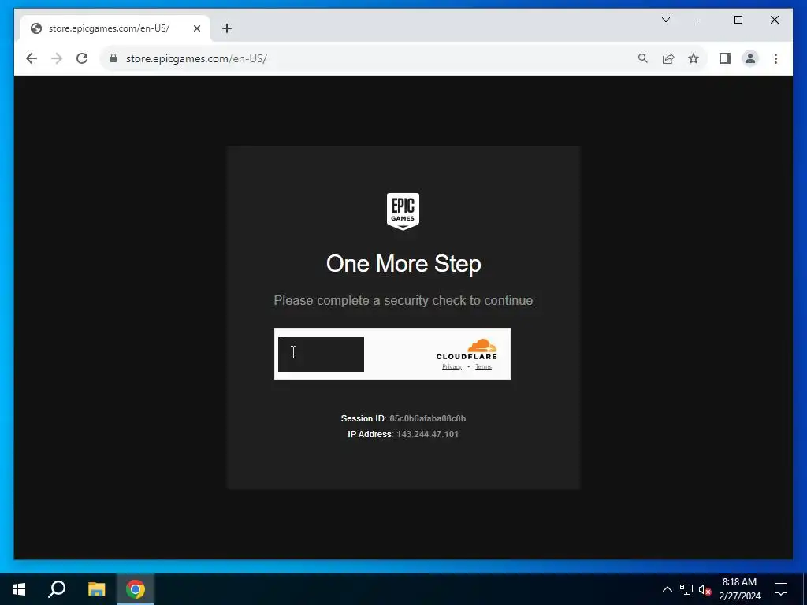Open File Explorer from the taskbar
The image size is (807, 605).
(x=96, y=589)
